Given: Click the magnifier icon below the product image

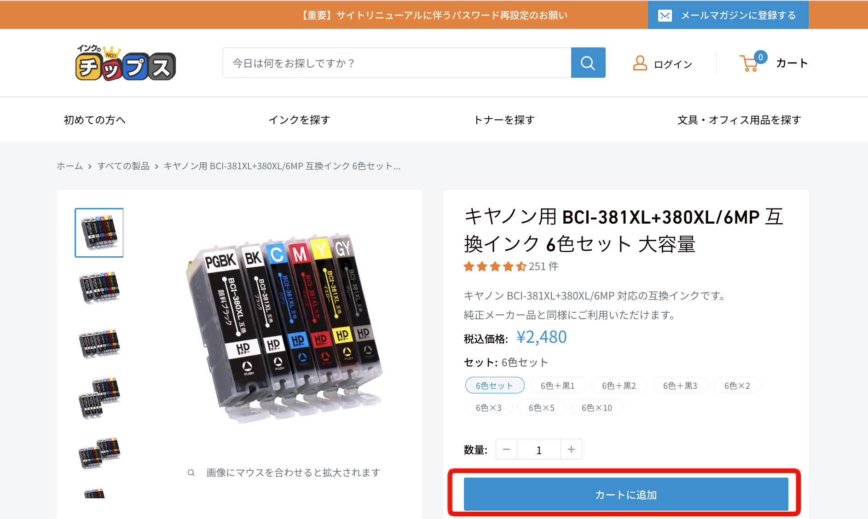Looking at the screenshot, I should (191, 473).
